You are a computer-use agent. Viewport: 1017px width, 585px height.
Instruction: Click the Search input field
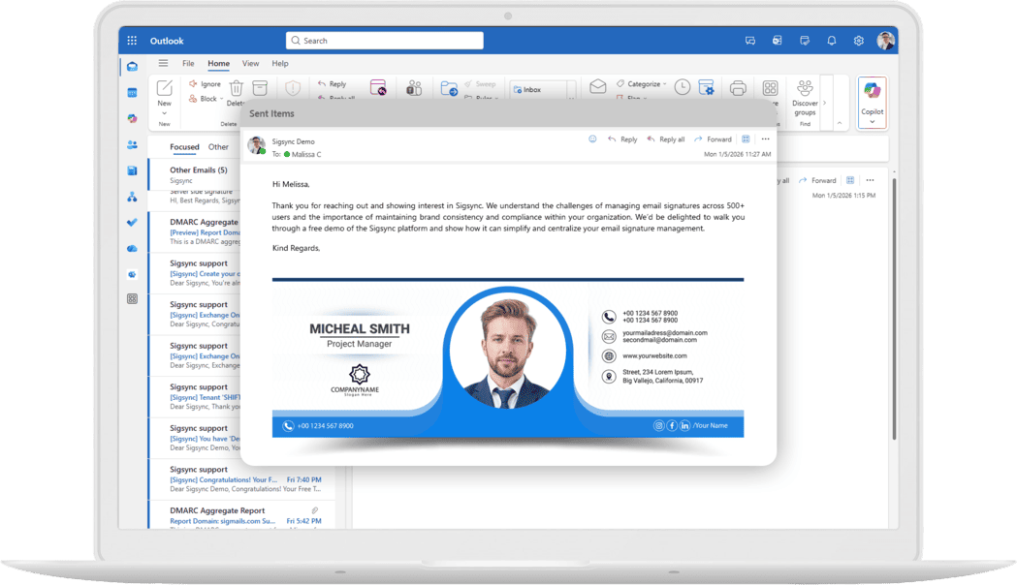385,41
